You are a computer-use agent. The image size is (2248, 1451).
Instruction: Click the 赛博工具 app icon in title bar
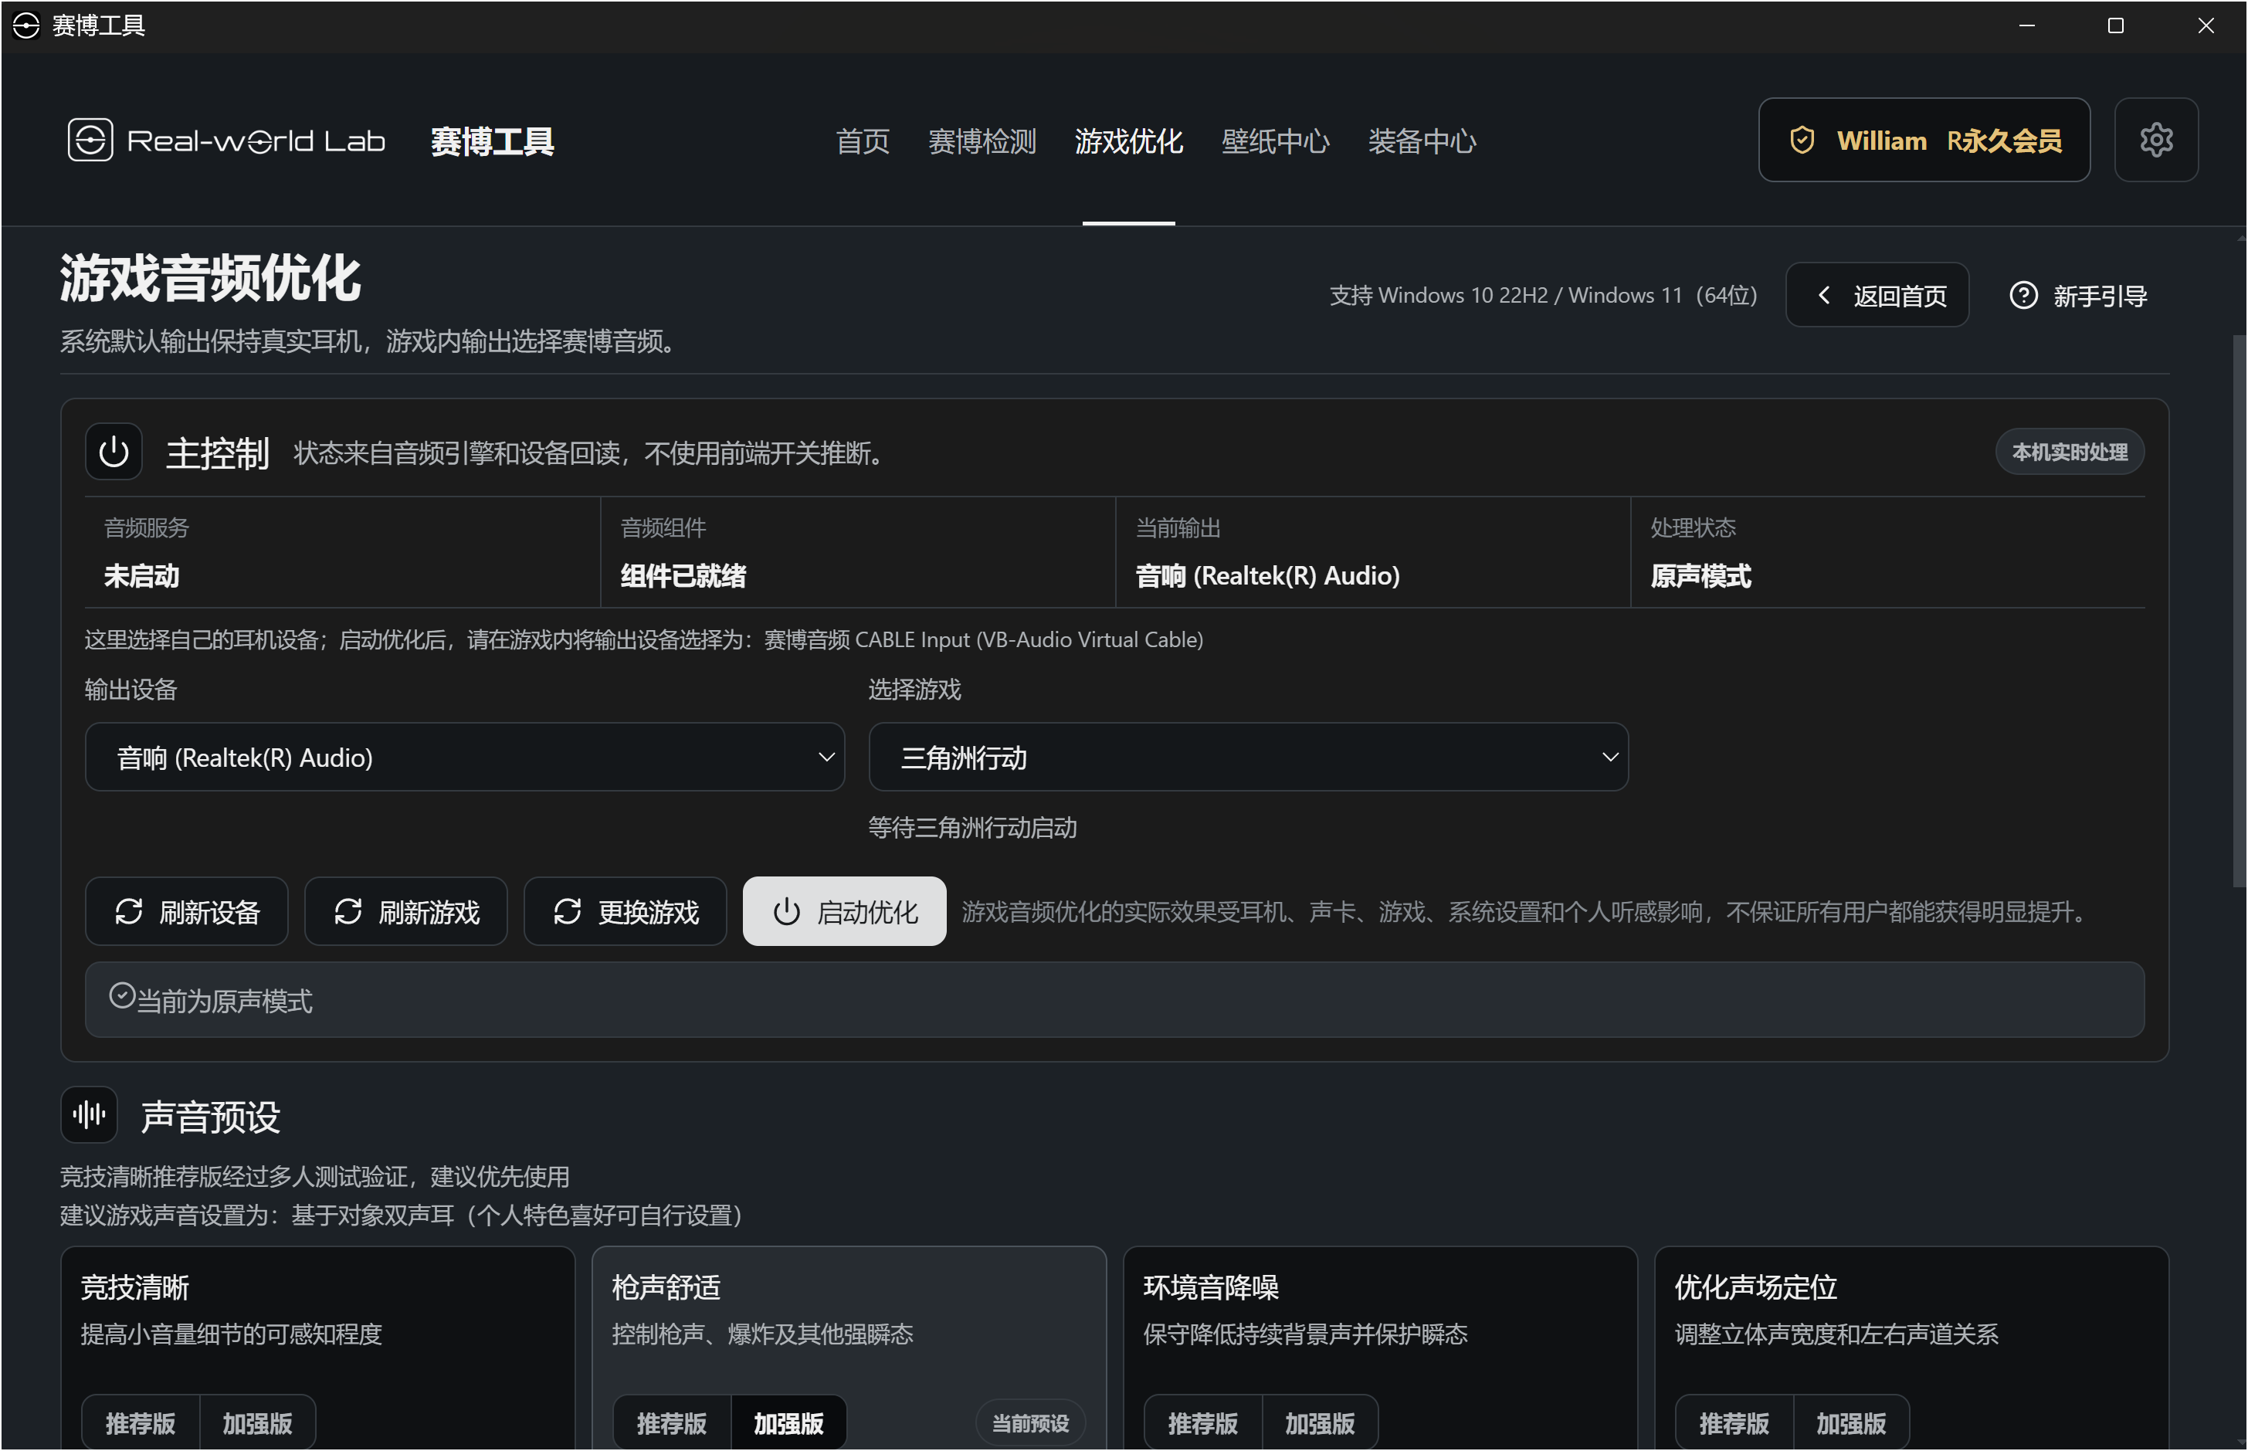pos(26,25)
